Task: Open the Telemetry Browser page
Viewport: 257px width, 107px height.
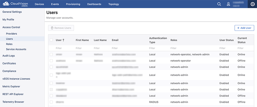Action: pyautogui.click(x=13, y=102)
